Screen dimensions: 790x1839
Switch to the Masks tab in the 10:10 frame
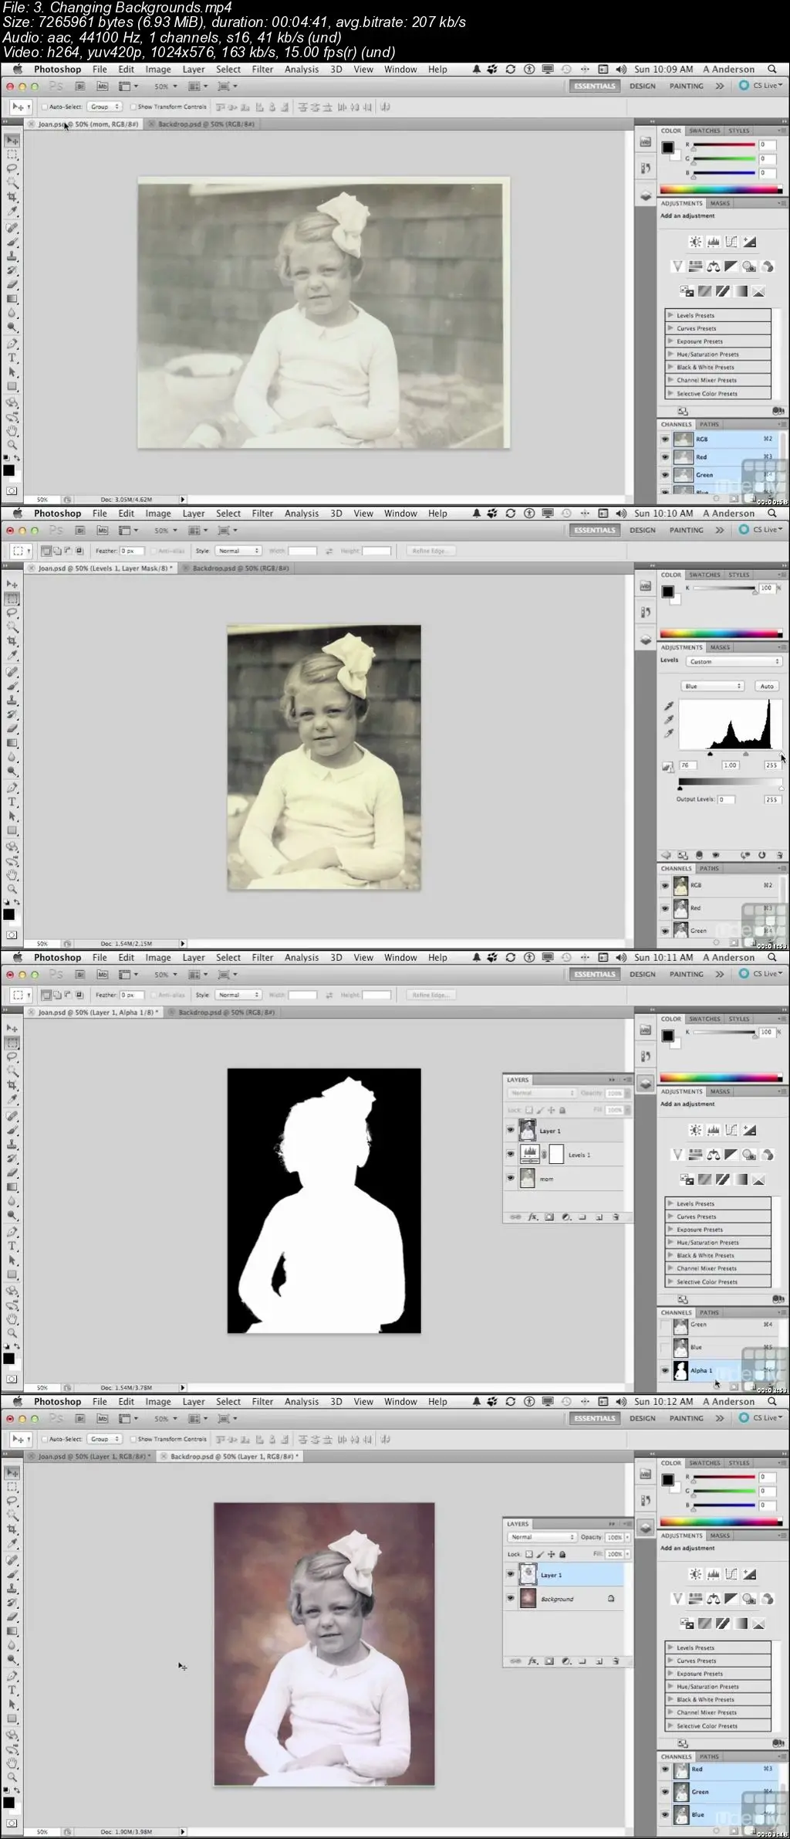pyautogui.click(x=720, y=647)
